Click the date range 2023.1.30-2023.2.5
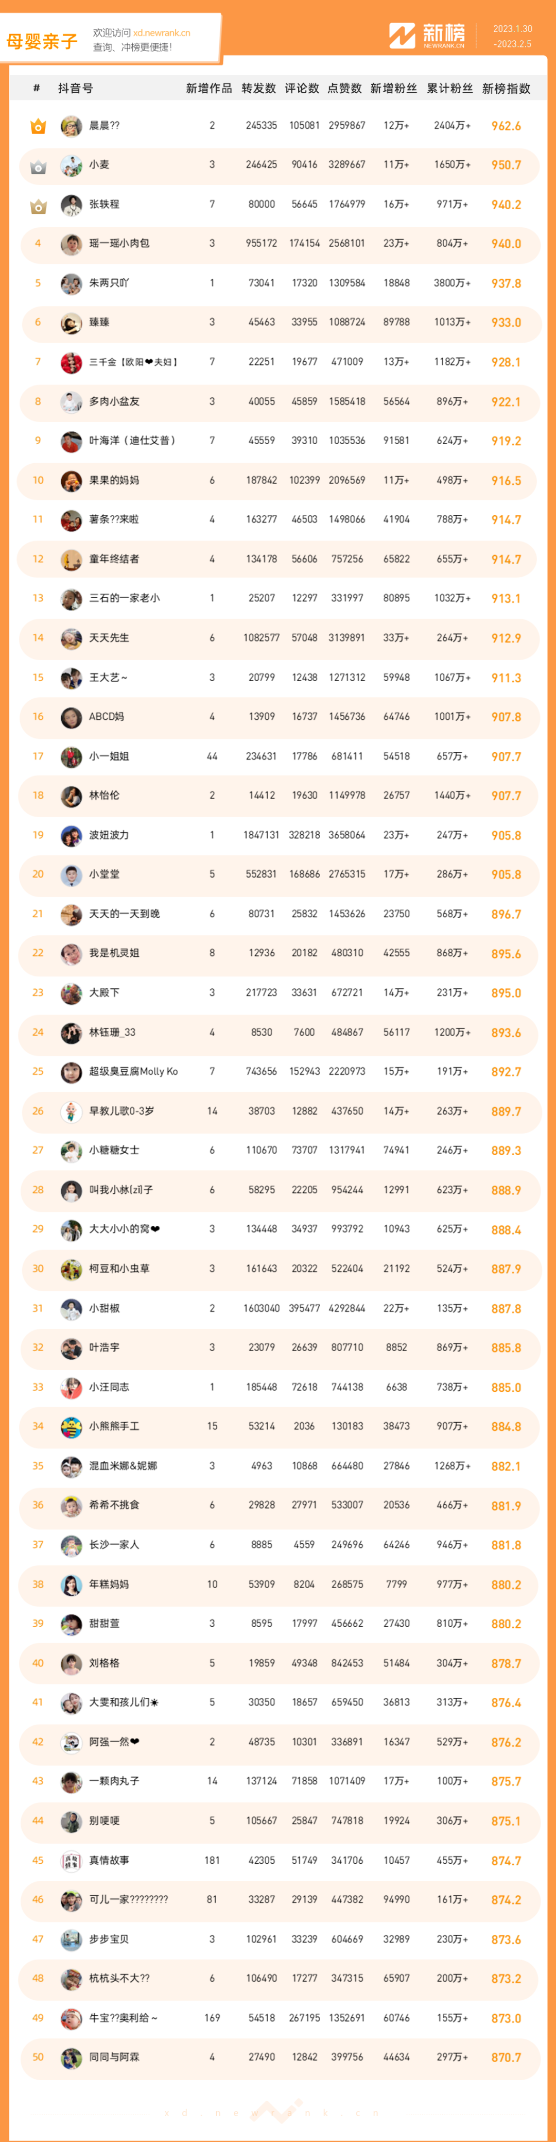 [512, 37]
